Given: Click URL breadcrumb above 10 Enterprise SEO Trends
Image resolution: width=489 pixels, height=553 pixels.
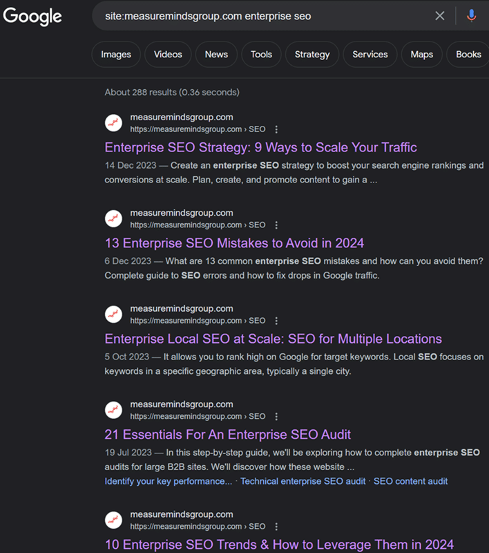Looking at the screenshot, I should [198, 527].
